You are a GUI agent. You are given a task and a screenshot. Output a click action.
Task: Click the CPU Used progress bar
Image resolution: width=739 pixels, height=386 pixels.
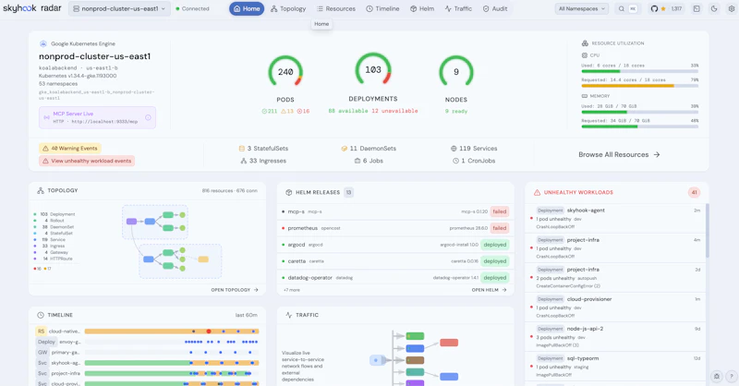click(x=639, y=71)
